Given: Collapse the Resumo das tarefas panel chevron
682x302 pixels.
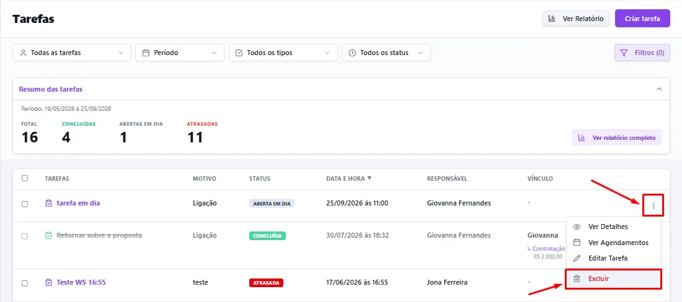Looking at the screenshot, I should [660, 89].
